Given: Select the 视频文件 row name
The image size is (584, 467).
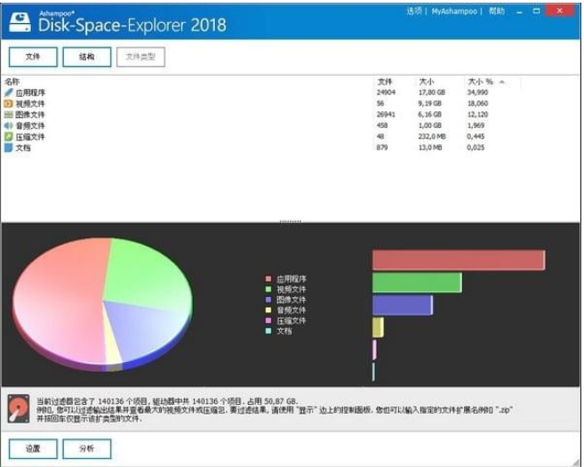Looking at the screenshot, I should click(30, 103).
